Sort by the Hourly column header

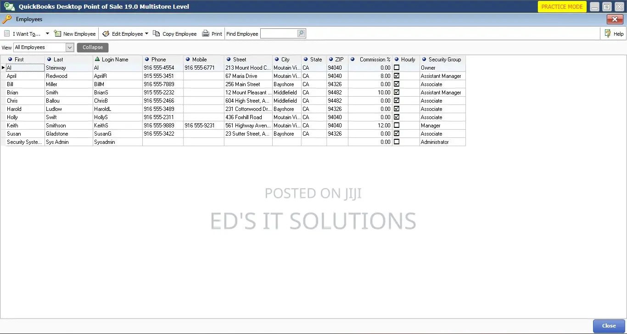pyautogui.click(x=406, y=60)
